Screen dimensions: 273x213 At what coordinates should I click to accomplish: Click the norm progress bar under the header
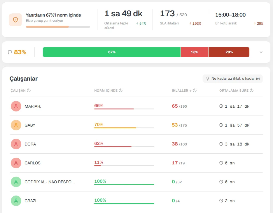(x=58, y=27)
